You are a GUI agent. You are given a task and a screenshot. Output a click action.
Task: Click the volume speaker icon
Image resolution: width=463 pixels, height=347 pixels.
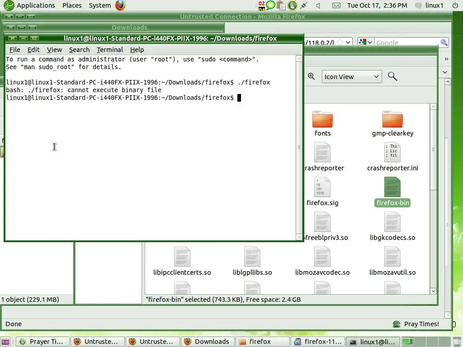[318, 5]
